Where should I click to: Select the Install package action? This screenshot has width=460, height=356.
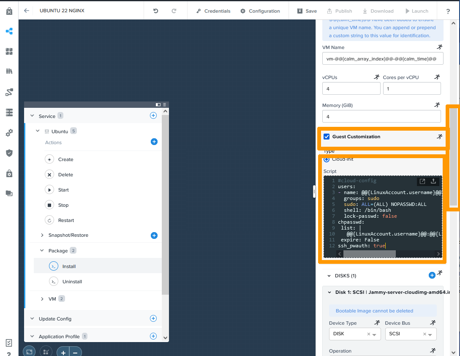point(69,266)
